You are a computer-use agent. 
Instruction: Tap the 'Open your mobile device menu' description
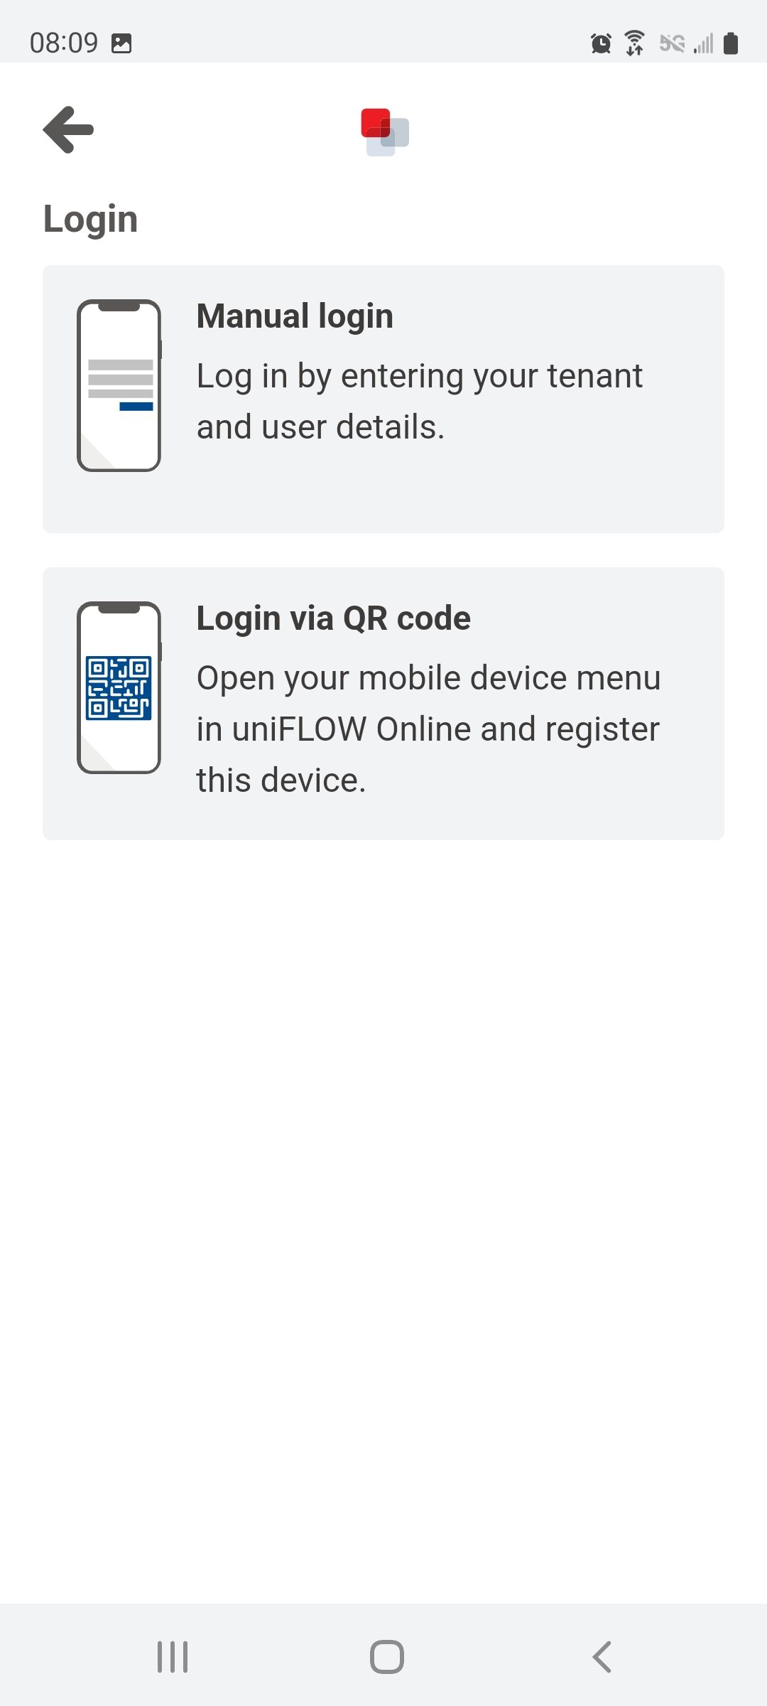[x=429, y=729]
